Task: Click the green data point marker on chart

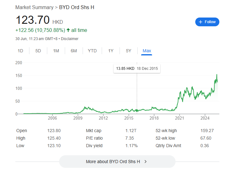Action: [137, 111]
